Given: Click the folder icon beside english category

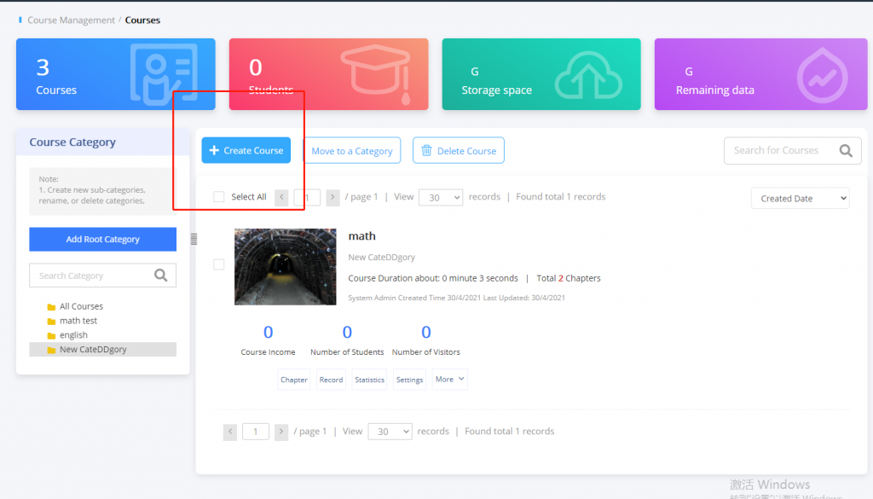Looking at the screenshot, I should [50, 334].
